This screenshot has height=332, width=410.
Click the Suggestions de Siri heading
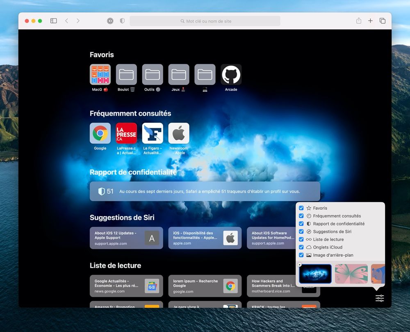122,218
